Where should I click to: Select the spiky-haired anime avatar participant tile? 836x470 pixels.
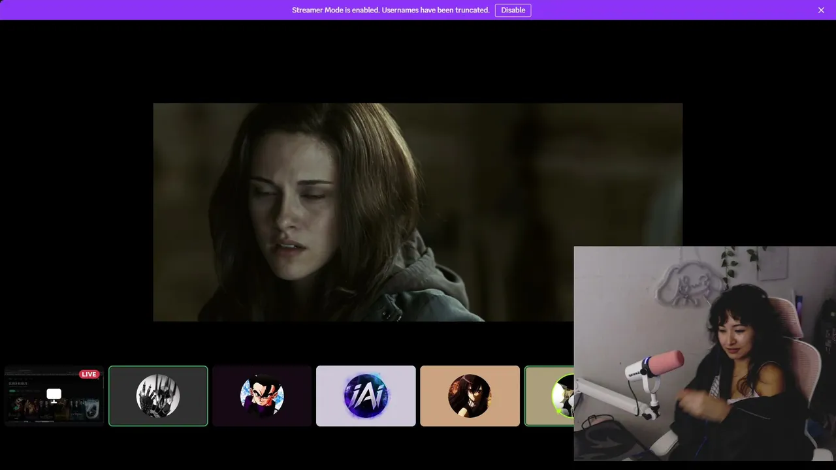[x=262, y=396]
